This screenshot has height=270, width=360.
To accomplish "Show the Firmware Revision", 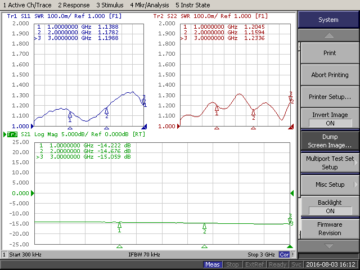I will click(x=329, y=228).
